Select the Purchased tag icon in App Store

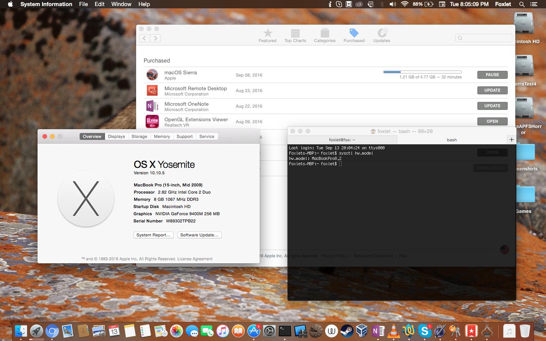click(x=354, y=33)
